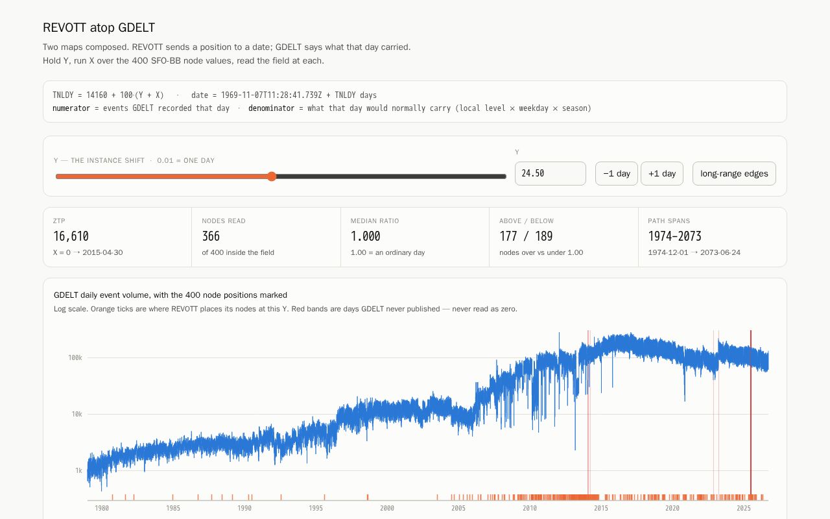Click the 1990 x-axis label

244,509
